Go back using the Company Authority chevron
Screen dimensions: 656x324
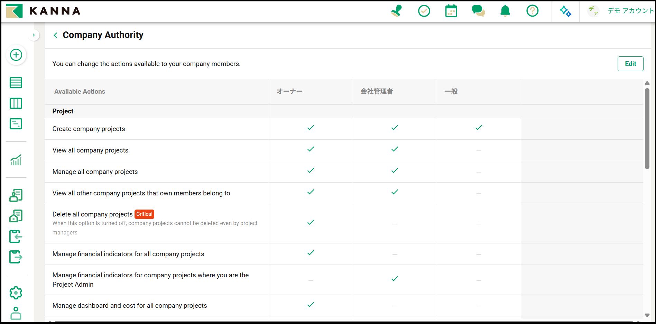coord(55,35)
